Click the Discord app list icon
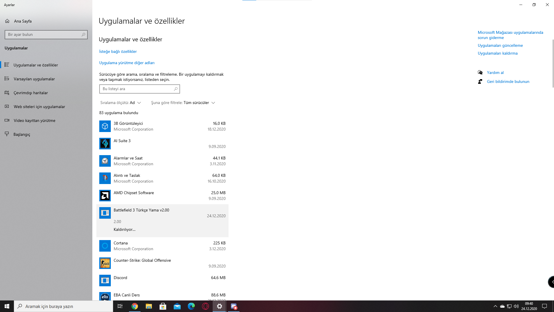The image size is (554, 312). [x=105, y=281]
